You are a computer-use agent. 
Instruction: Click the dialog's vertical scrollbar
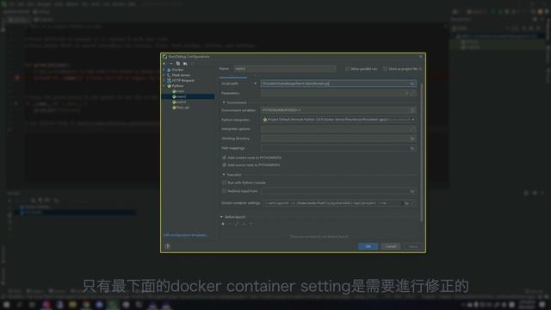[421, 152]
